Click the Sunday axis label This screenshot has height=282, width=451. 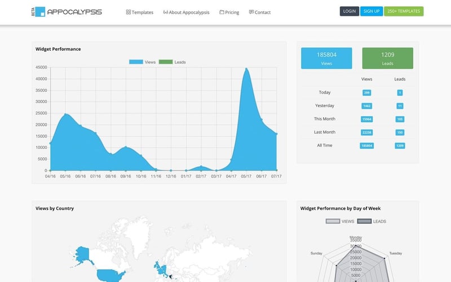pyautogui.click(x=316, y=253)
